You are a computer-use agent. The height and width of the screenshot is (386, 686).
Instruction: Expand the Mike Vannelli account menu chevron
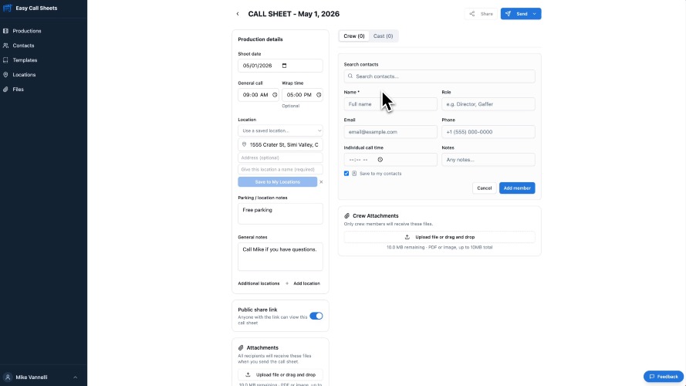(76, 378)
